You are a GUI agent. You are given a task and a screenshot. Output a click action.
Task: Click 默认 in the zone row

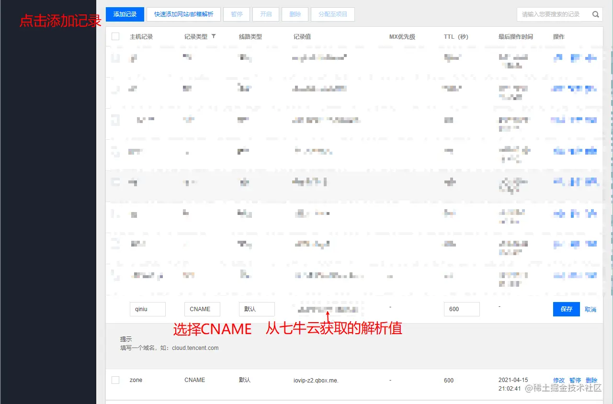click(245, 380)
